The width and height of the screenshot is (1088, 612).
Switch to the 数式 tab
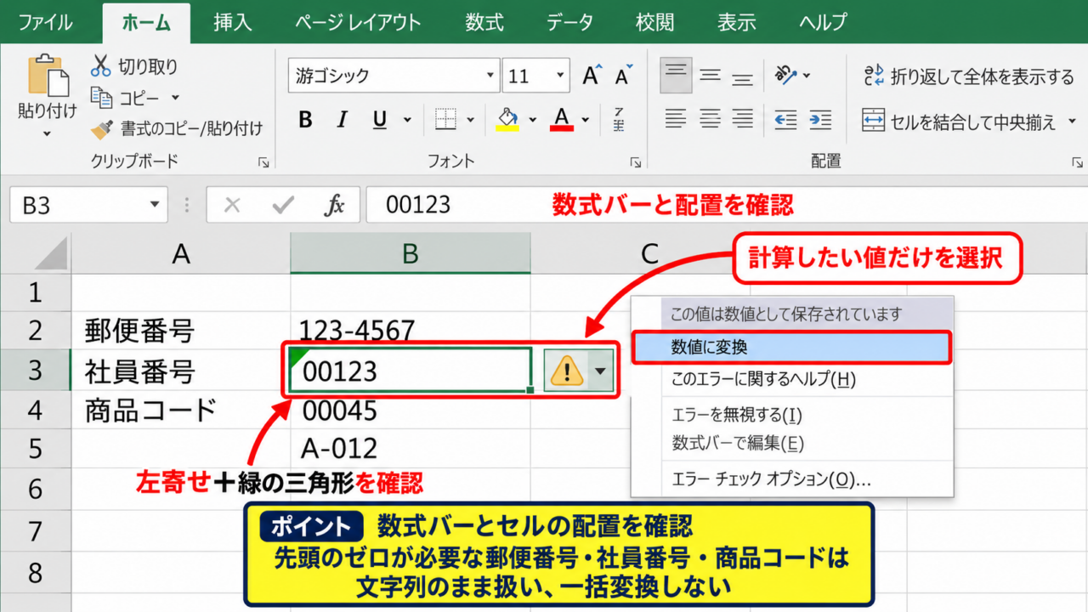click(484, 22)
